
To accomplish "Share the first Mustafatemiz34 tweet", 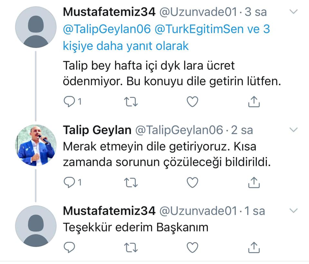I will 254,102.
